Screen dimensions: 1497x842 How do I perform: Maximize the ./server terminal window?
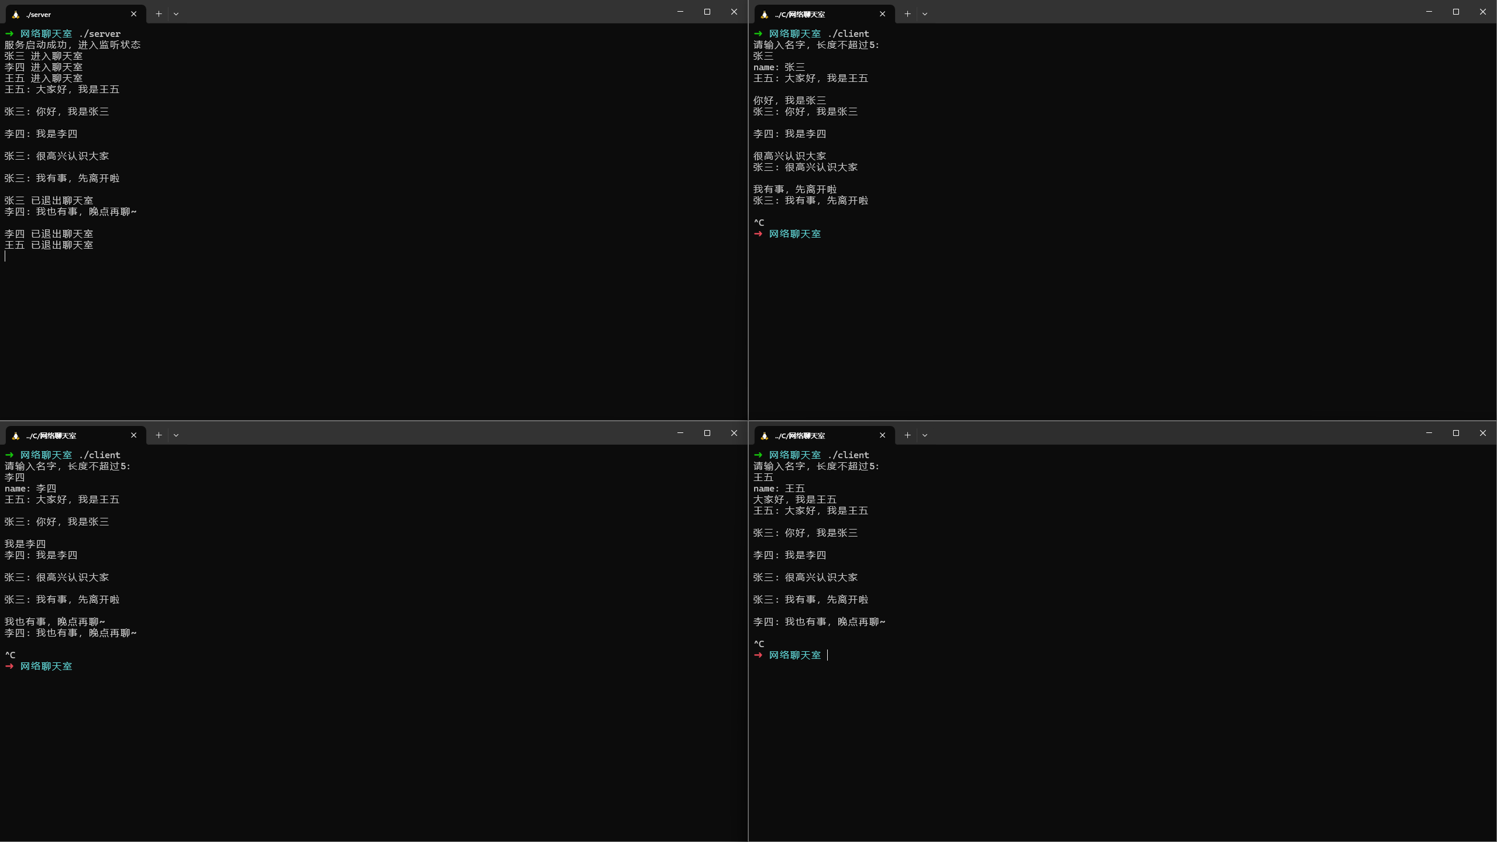click(x=707, y=12)
